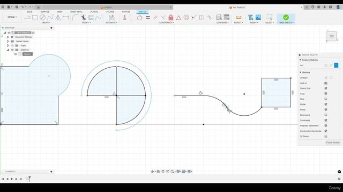Image resolution: width=343 pixels, height=192 pixels.
Task: Select the Offset tool
Action: click(x=91, y=18)
